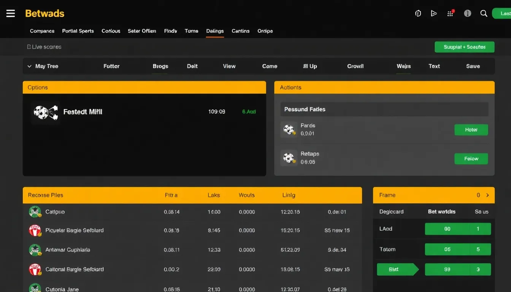The image size is (511, 292).
Task: Open the apps grid icon with notification
Action: (x=450, y=13)
